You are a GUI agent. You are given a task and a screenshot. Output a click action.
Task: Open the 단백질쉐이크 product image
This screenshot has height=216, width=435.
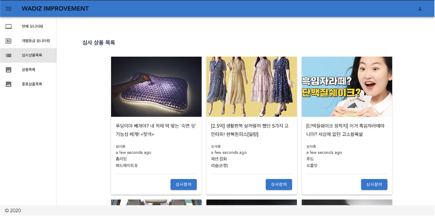pyautogui.click(x=347, y=86)
